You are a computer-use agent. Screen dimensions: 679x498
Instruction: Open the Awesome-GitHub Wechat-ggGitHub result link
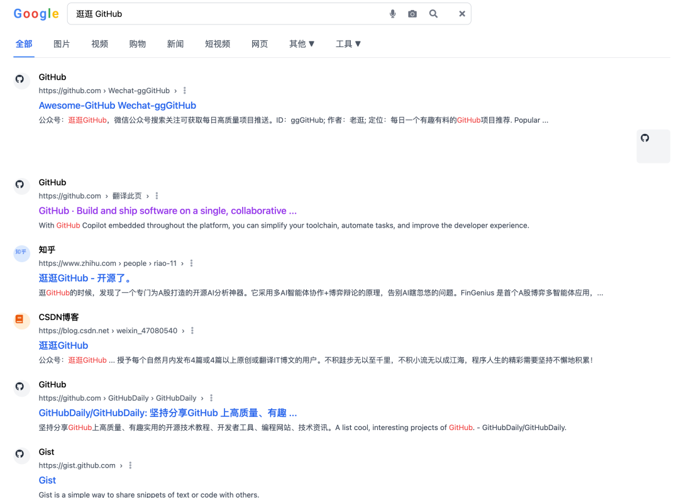[x=117, y=105]
